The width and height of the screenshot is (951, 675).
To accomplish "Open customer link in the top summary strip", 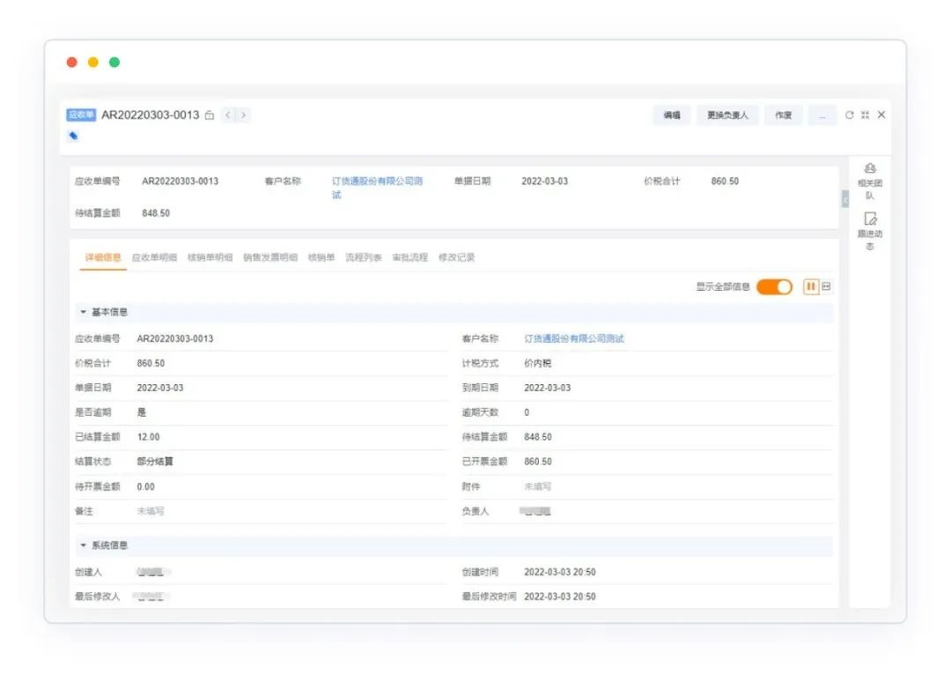I will point(377,188).
